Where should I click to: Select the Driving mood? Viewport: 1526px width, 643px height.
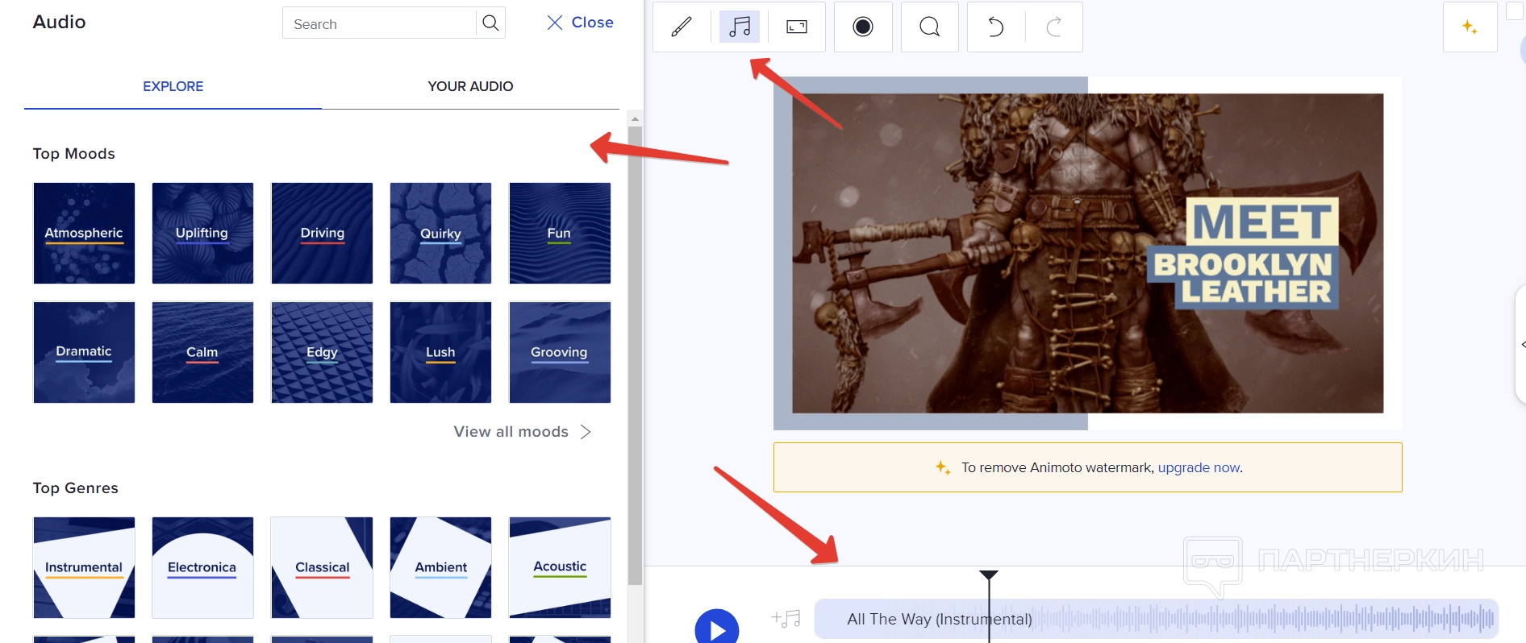pyautogui.click(x=322, y=233)
